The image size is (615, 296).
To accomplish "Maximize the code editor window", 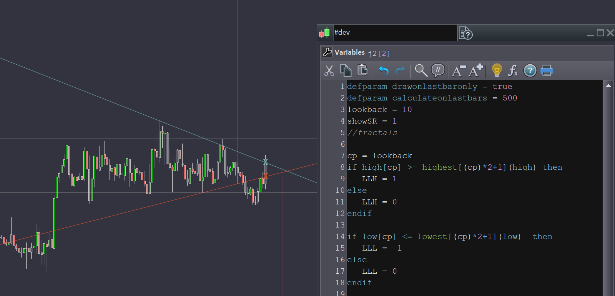I will click(600, 33).
